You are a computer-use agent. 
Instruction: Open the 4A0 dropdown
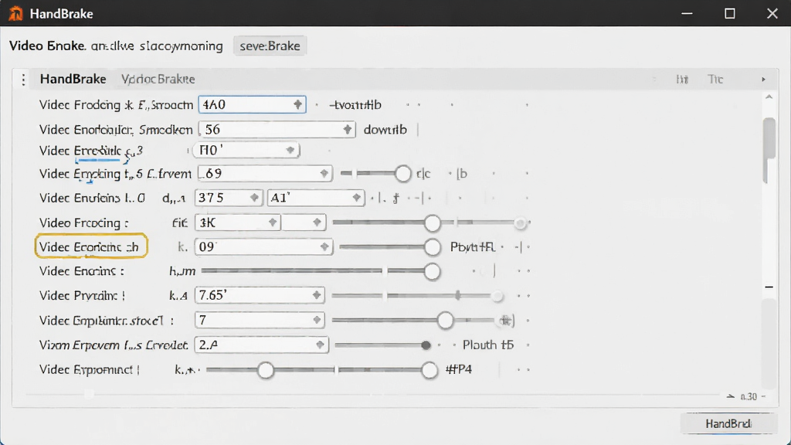(253, 104)
